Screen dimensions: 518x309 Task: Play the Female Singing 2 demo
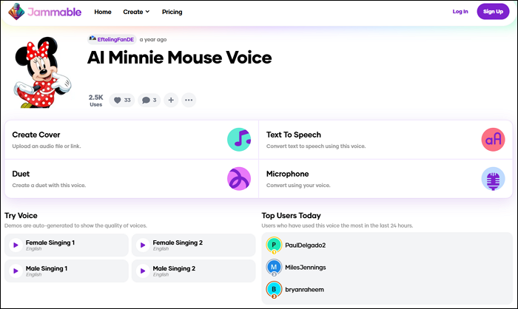(143, 245)
